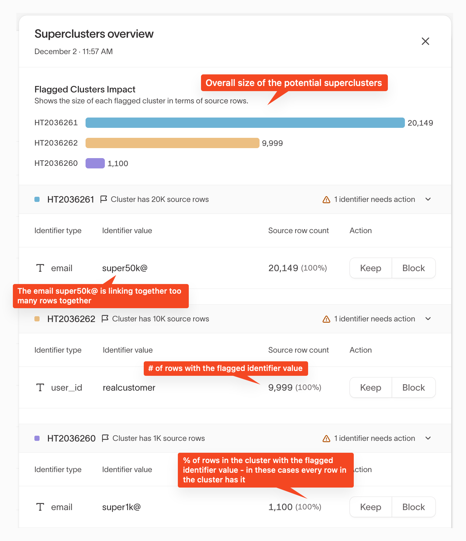Collapse the HT2036262 cluster section
The height and width of the screenshot is (541, 466).
point(428,319)
